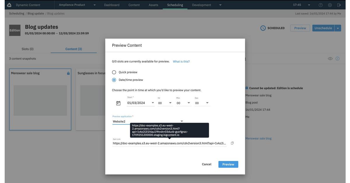The image size is (350, 183).
Task: Click the scheduled clock icon
Action: coord(263,28)
